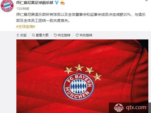
Task: Click the qtx.com watermark text
Action: [136, 107]
